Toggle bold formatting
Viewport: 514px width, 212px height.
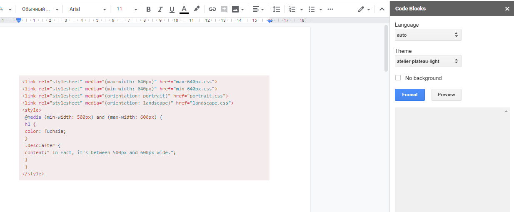(x=148, y=9)
